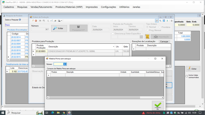Open the Impressões menu
The width and height of the screenshot is (205, 115).
tap(92, 7)
